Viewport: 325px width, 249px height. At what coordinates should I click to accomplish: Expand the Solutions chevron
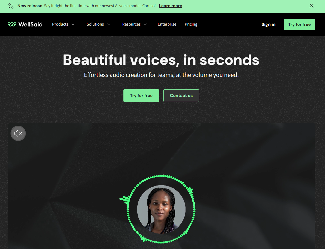tap(108, 25)
